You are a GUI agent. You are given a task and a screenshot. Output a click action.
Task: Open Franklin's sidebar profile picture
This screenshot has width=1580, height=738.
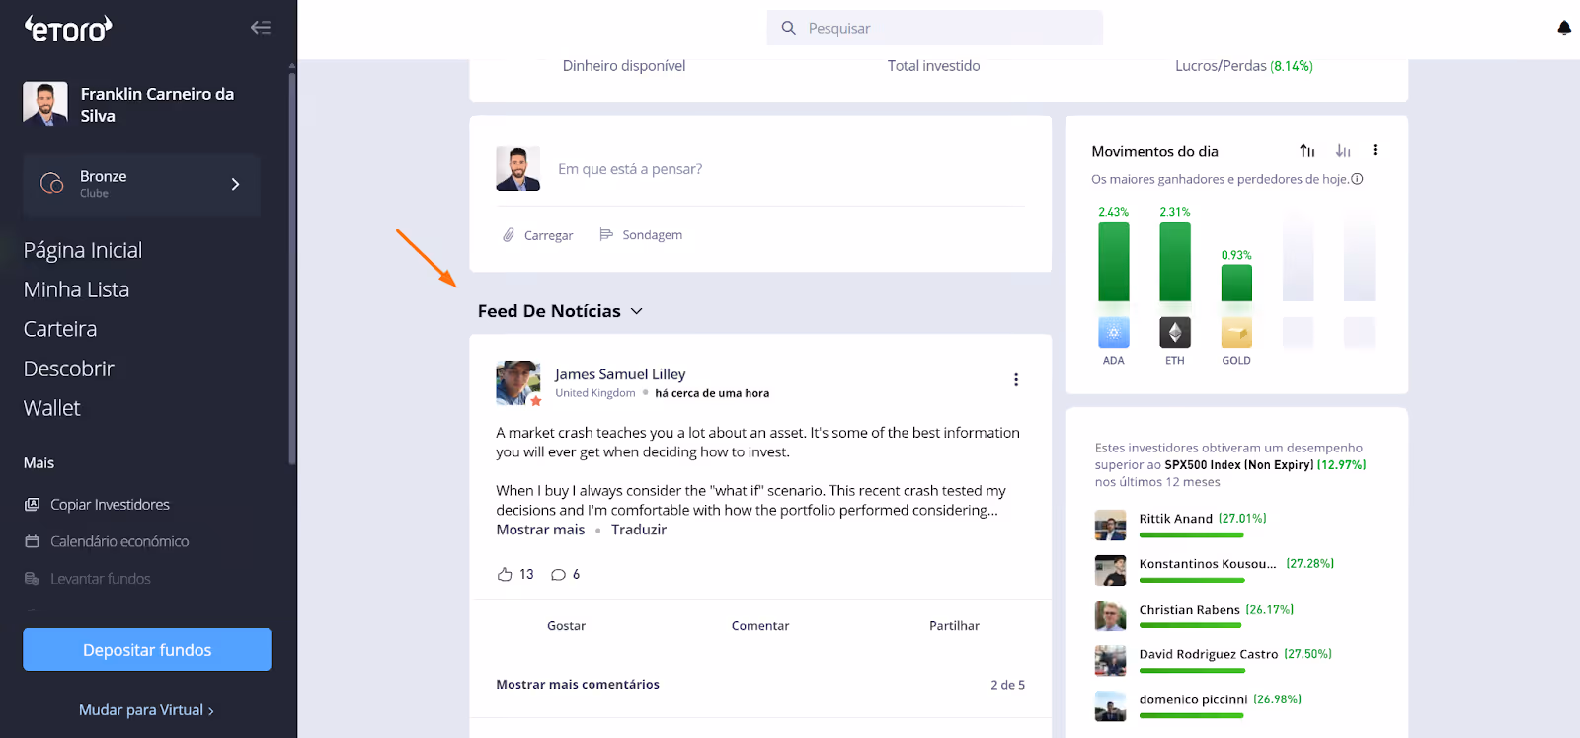45,104
